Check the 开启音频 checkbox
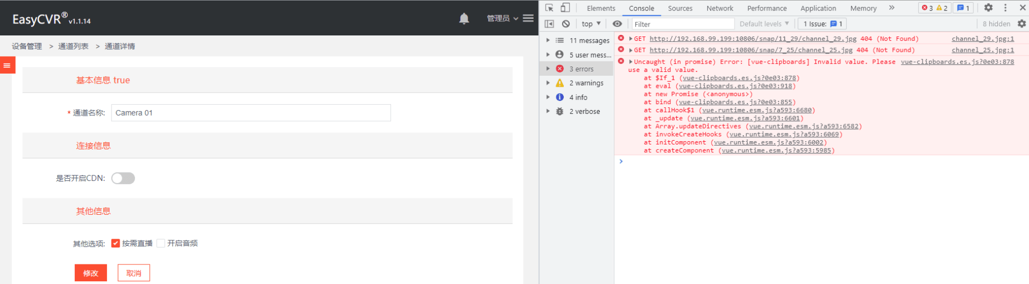Screen dimensions: 1029x284 click(x=161, y=243)
